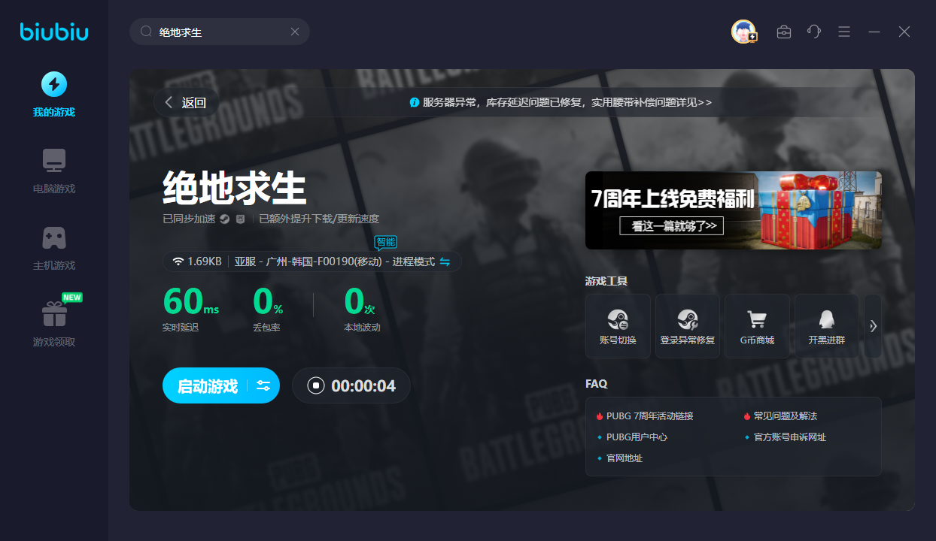The width and height of the screenshot is (936, 541).
Task: Expand more game tools with right arrow
Action: click(x=874, y=326)
